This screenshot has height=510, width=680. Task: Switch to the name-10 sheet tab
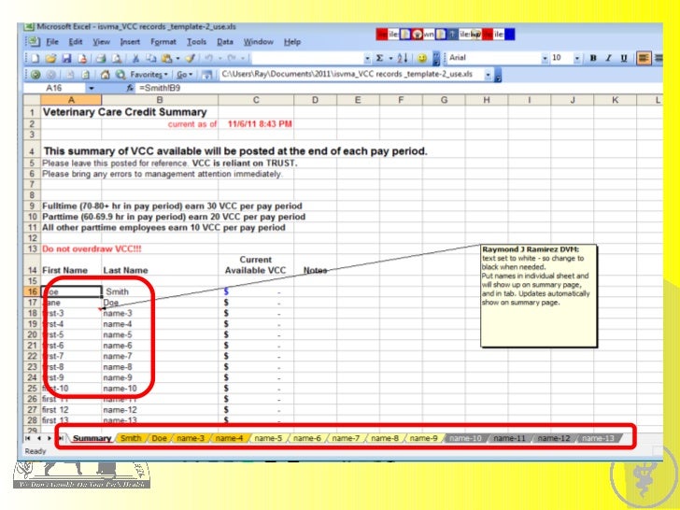[x=465, y=438]
